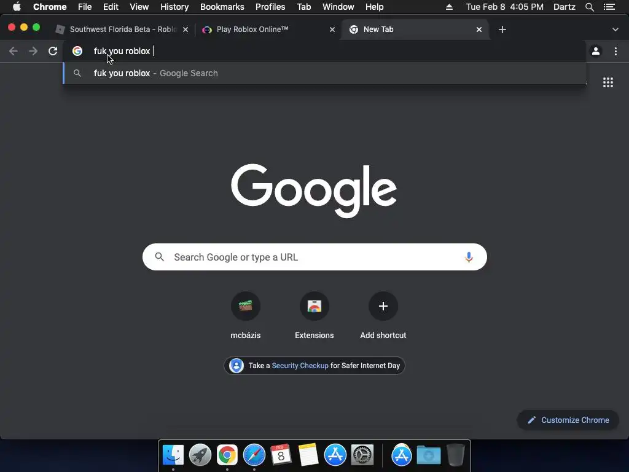
Task: Close the Southwest Florida Beta tab
Action: [x=186, y=29]
